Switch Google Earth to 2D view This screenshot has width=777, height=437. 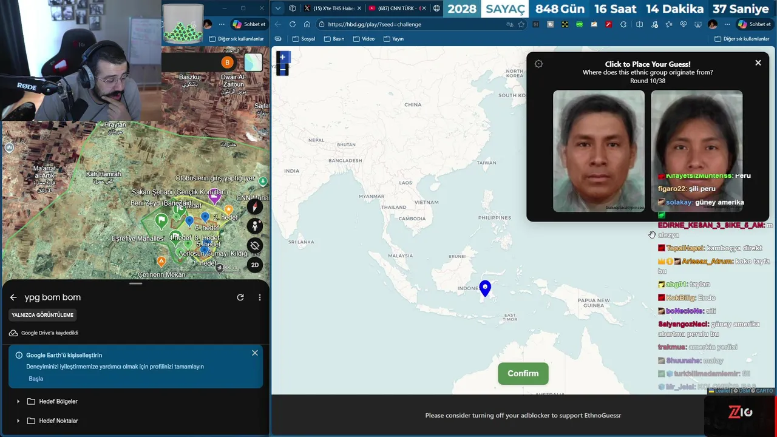coord(255,265)
